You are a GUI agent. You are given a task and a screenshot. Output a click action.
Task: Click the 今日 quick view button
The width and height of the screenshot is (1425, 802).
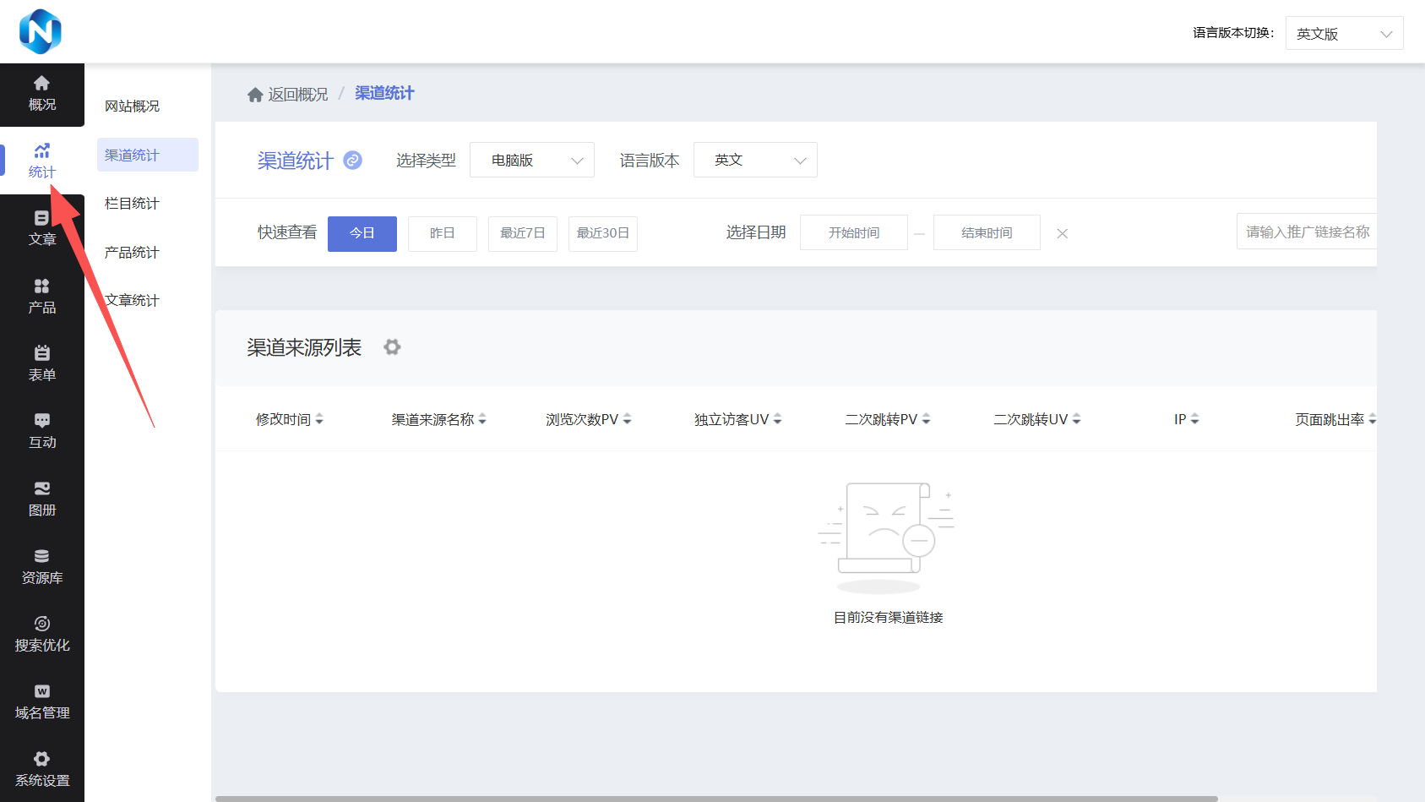coord(362,233)
